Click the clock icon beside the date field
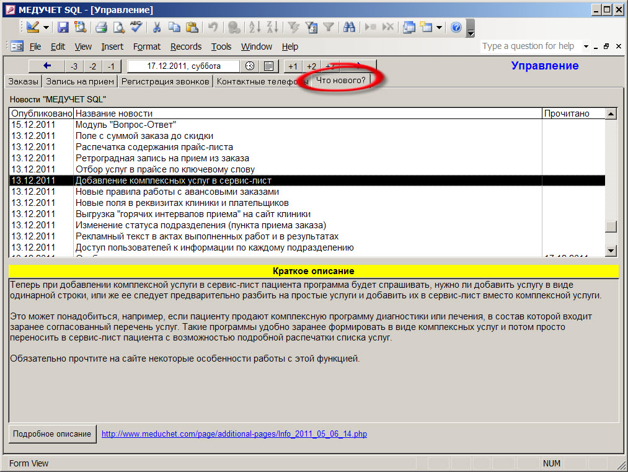Viewport: 628px width, 472px height. (x=249, y=66)
